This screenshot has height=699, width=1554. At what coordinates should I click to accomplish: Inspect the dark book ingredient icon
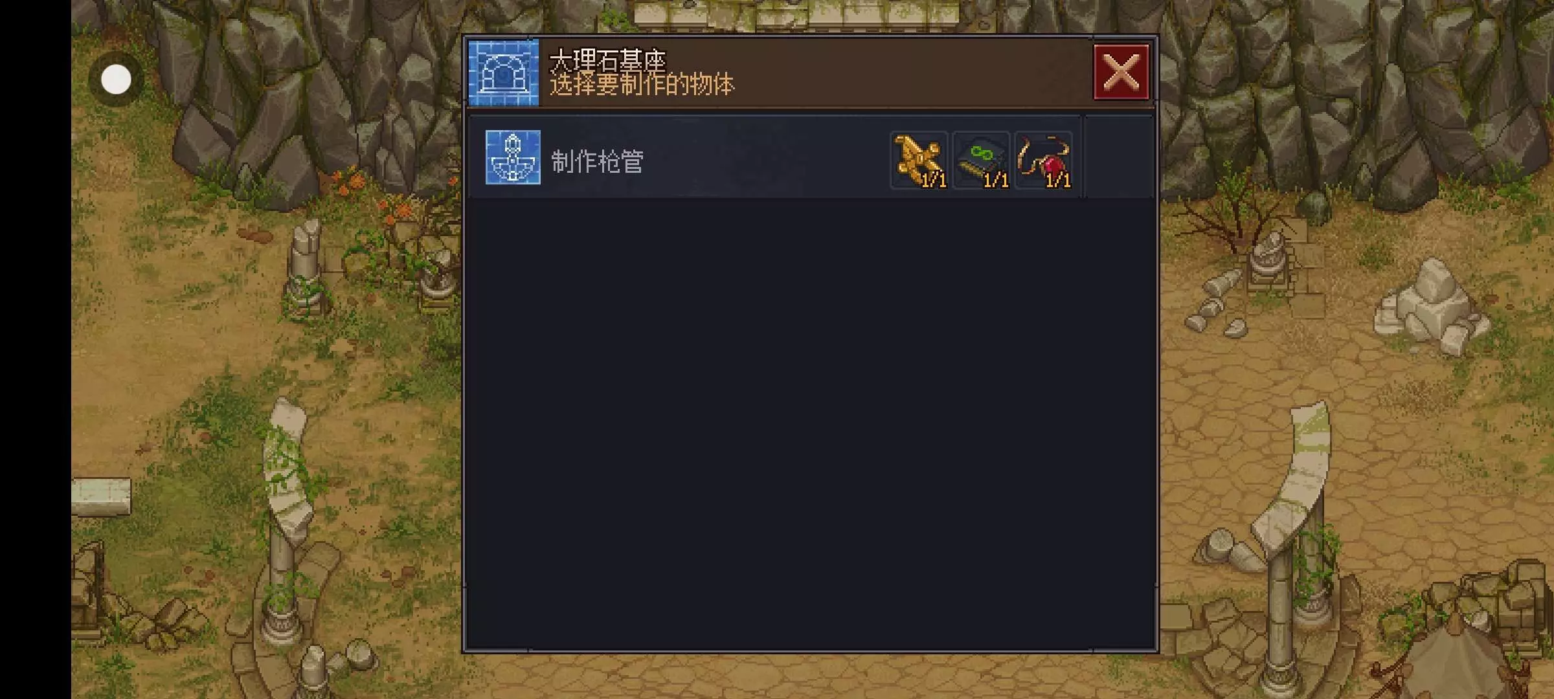[x=981, y=160]
